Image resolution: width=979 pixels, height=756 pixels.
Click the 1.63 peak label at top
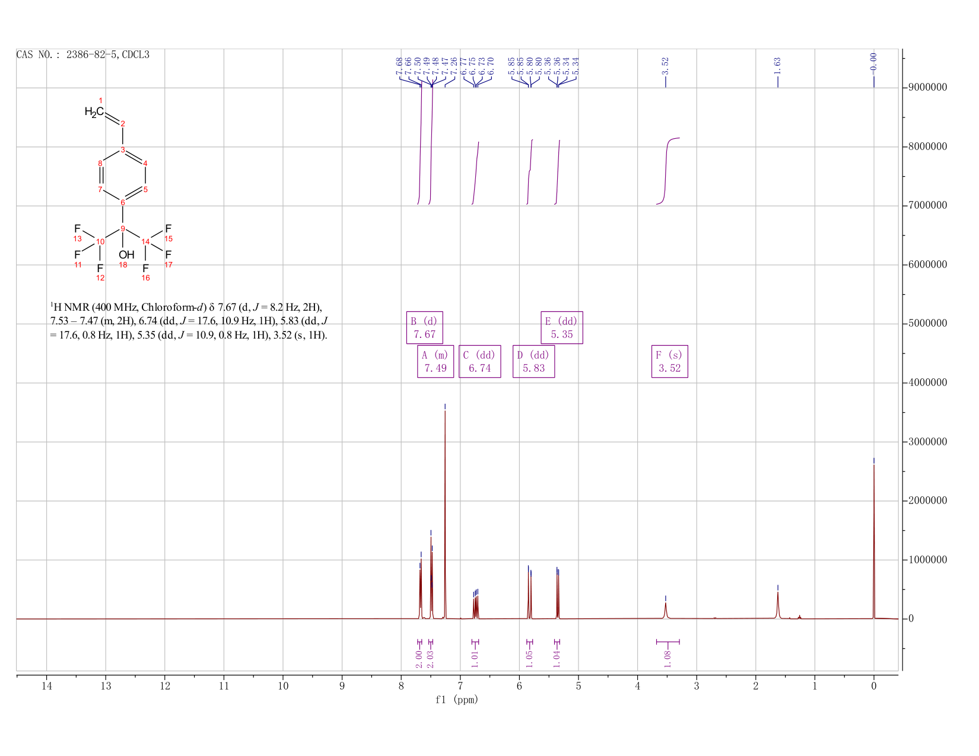pos(777,65)
